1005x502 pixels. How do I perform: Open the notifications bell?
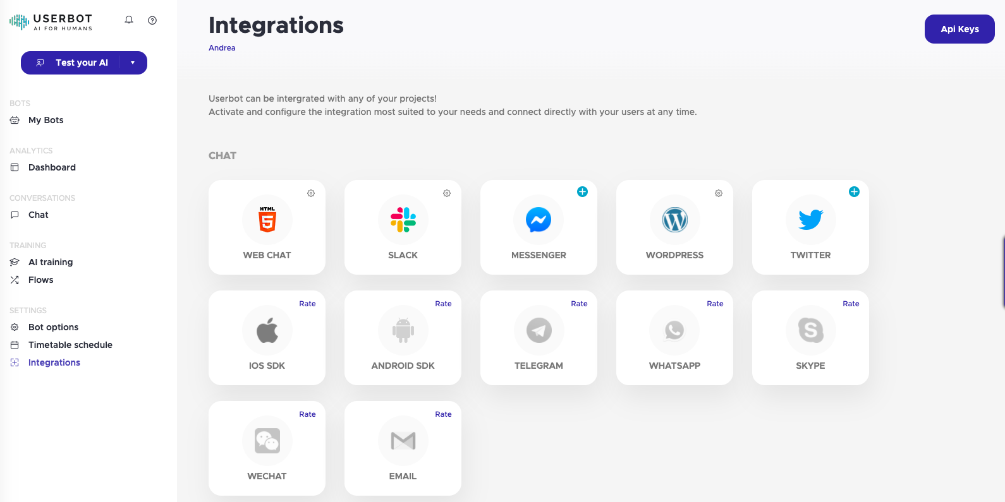(x=129, y=20)
